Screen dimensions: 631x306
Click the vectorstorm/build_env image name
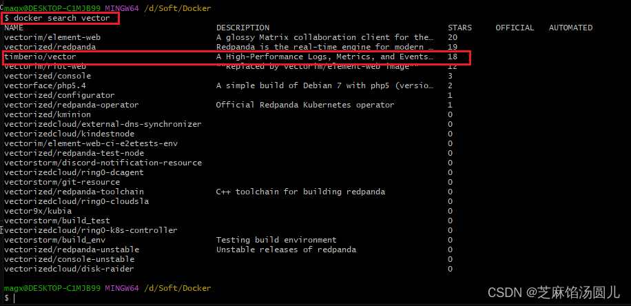pyautogui.click(x=54, y=241)
